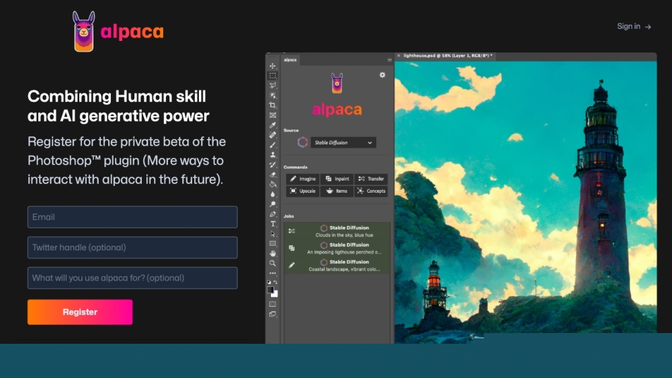Swap foreground and background colors
This screenshot has height=378, width=672.
[276, 282]
